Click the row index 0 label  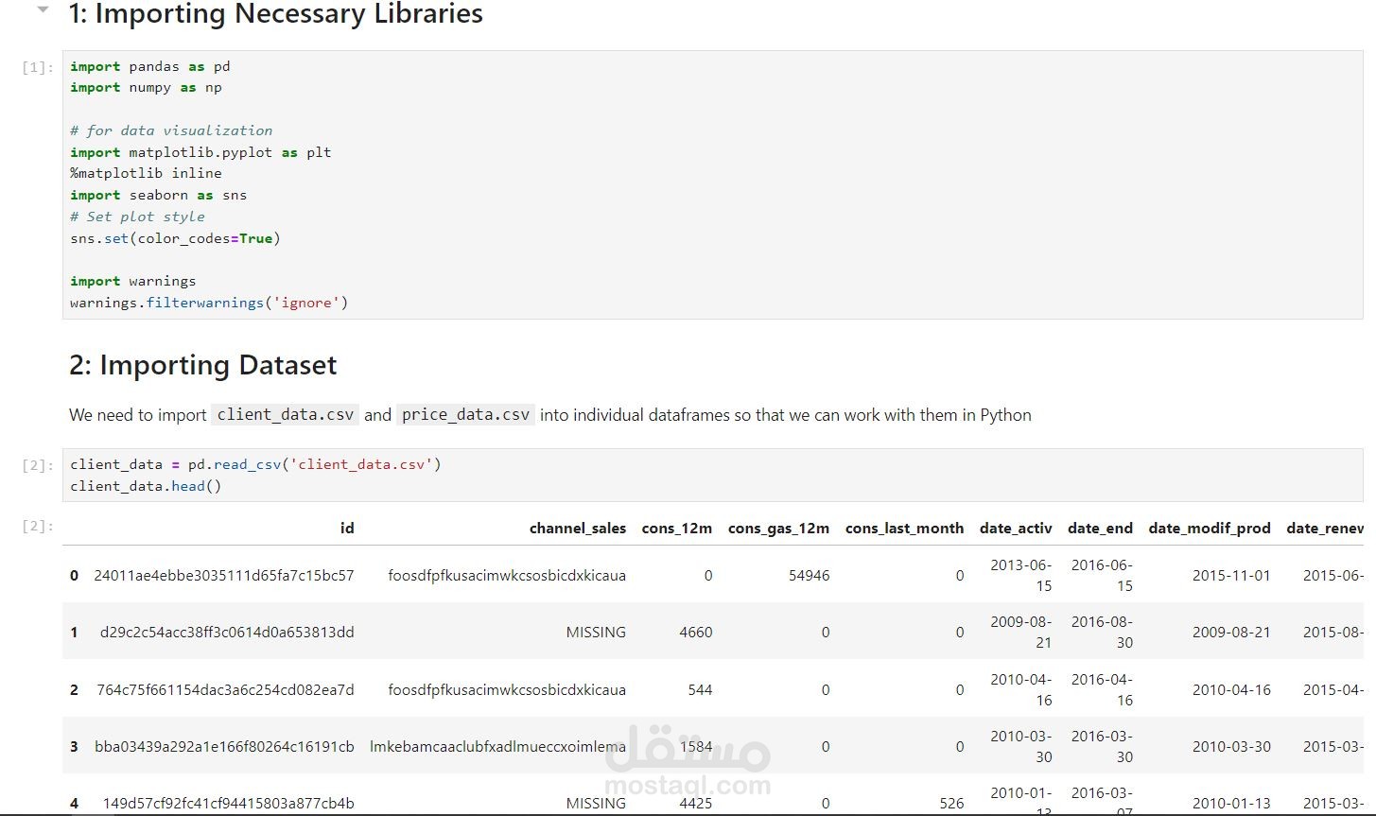pos(74,575)
